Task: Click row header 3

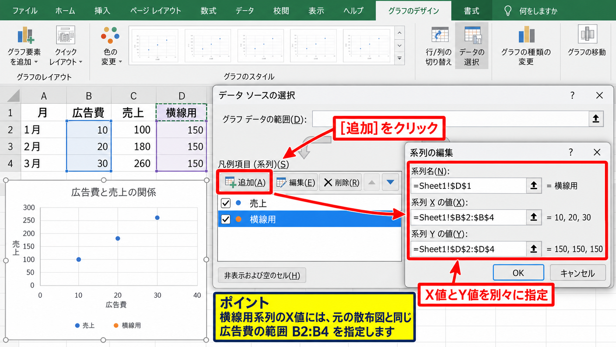Action: click(x=10, y=146)
